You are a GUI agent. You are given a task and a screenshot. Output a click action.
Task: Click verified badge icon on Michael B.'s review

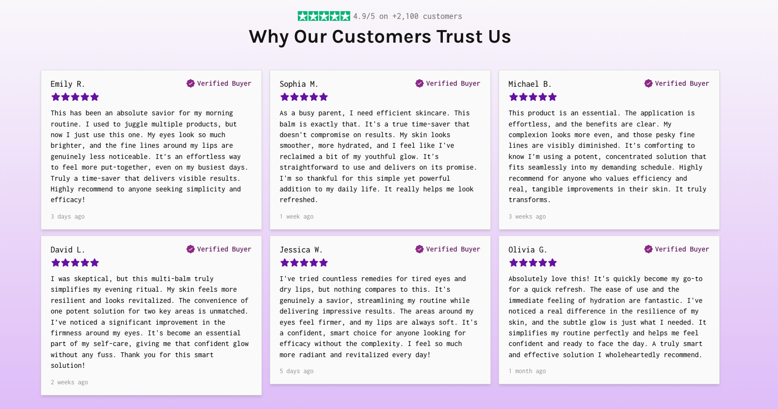pos(648,83)
